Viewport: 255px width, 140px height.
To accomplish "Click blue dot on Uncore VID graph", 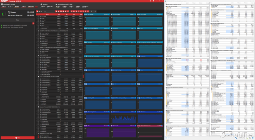I will click(162, 56).
